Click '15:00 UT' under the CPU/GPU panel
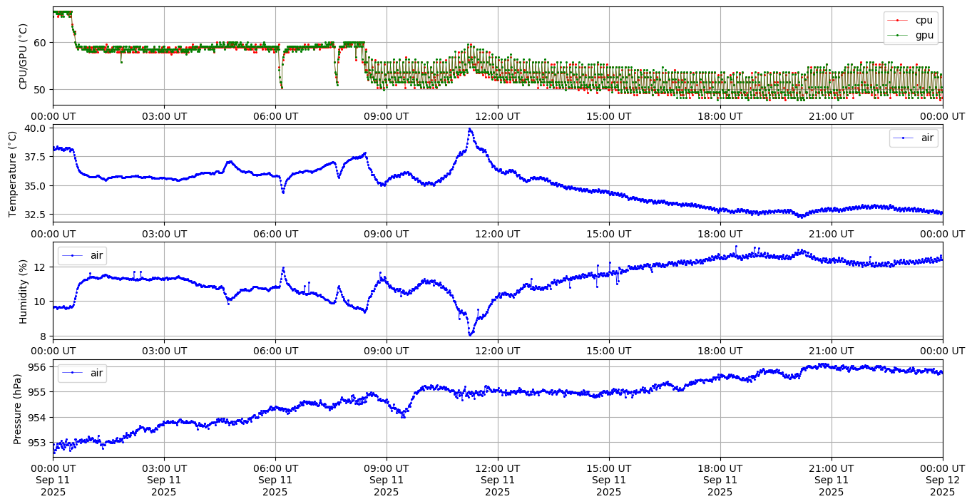Image resolution: width=972 pixels, height=504 pixels. pos(609,116)
